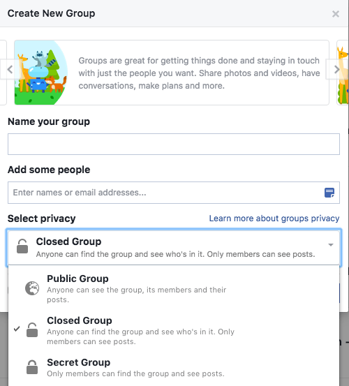Image resolution: width=349 pixels, height=386 pixels.
Task: Click the lock icon in the selected privacy box
Action: (22, 246)
